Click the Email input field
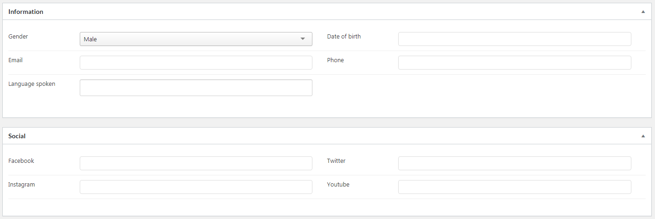This screenshot has width=655, height=219. pos(196,63)
